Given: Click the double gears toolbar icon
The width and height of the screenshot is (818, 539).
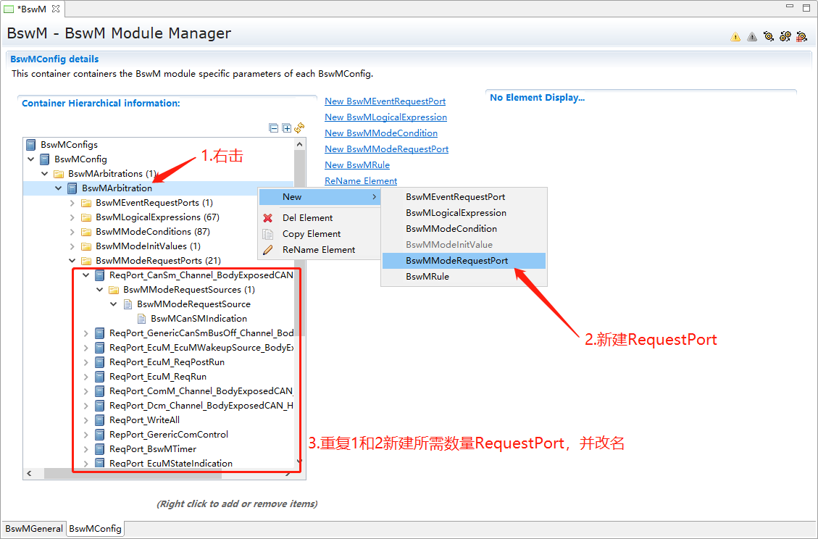Looking at the screenshot, I should pyautogui.click(x=785, y=36).
